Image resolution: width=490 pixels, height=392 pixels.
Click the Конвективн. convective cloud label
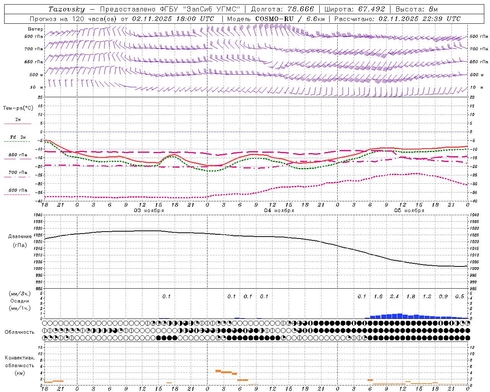pyautogui.click(x=20, y=358)
